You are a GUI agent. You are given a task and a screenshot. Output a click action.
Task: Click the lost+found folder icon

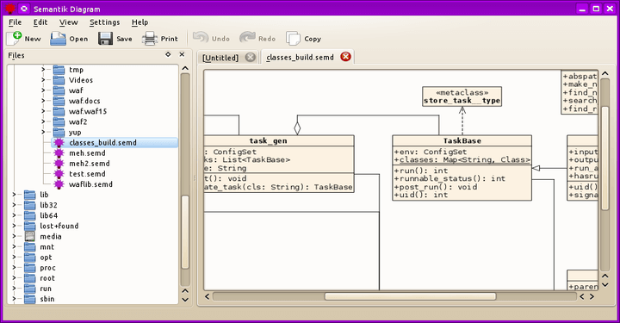coord(29,227)
